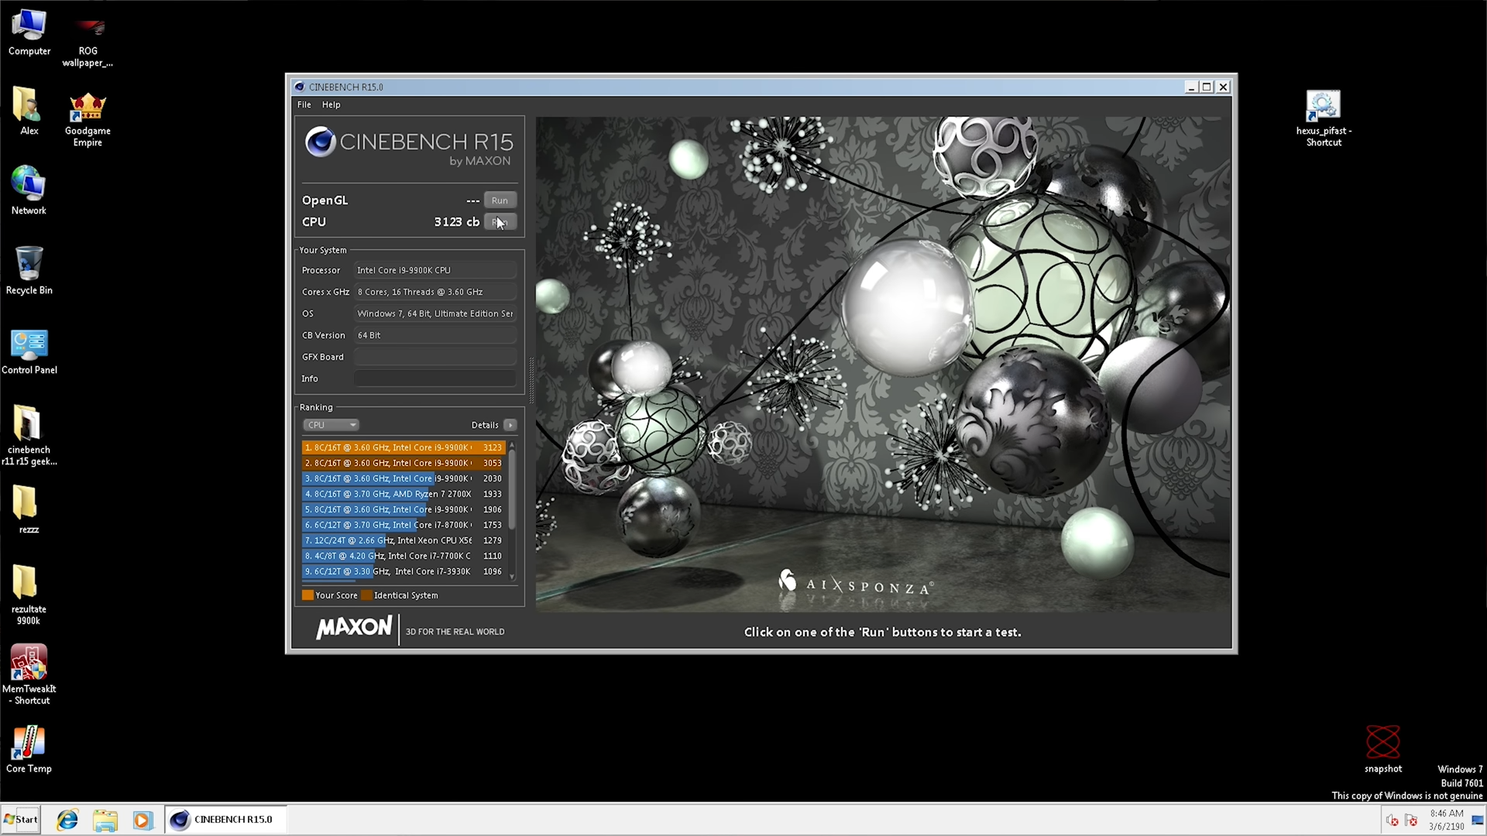Click the panel splitter handle
1487x836 pixels.
(x=531, y=379)
